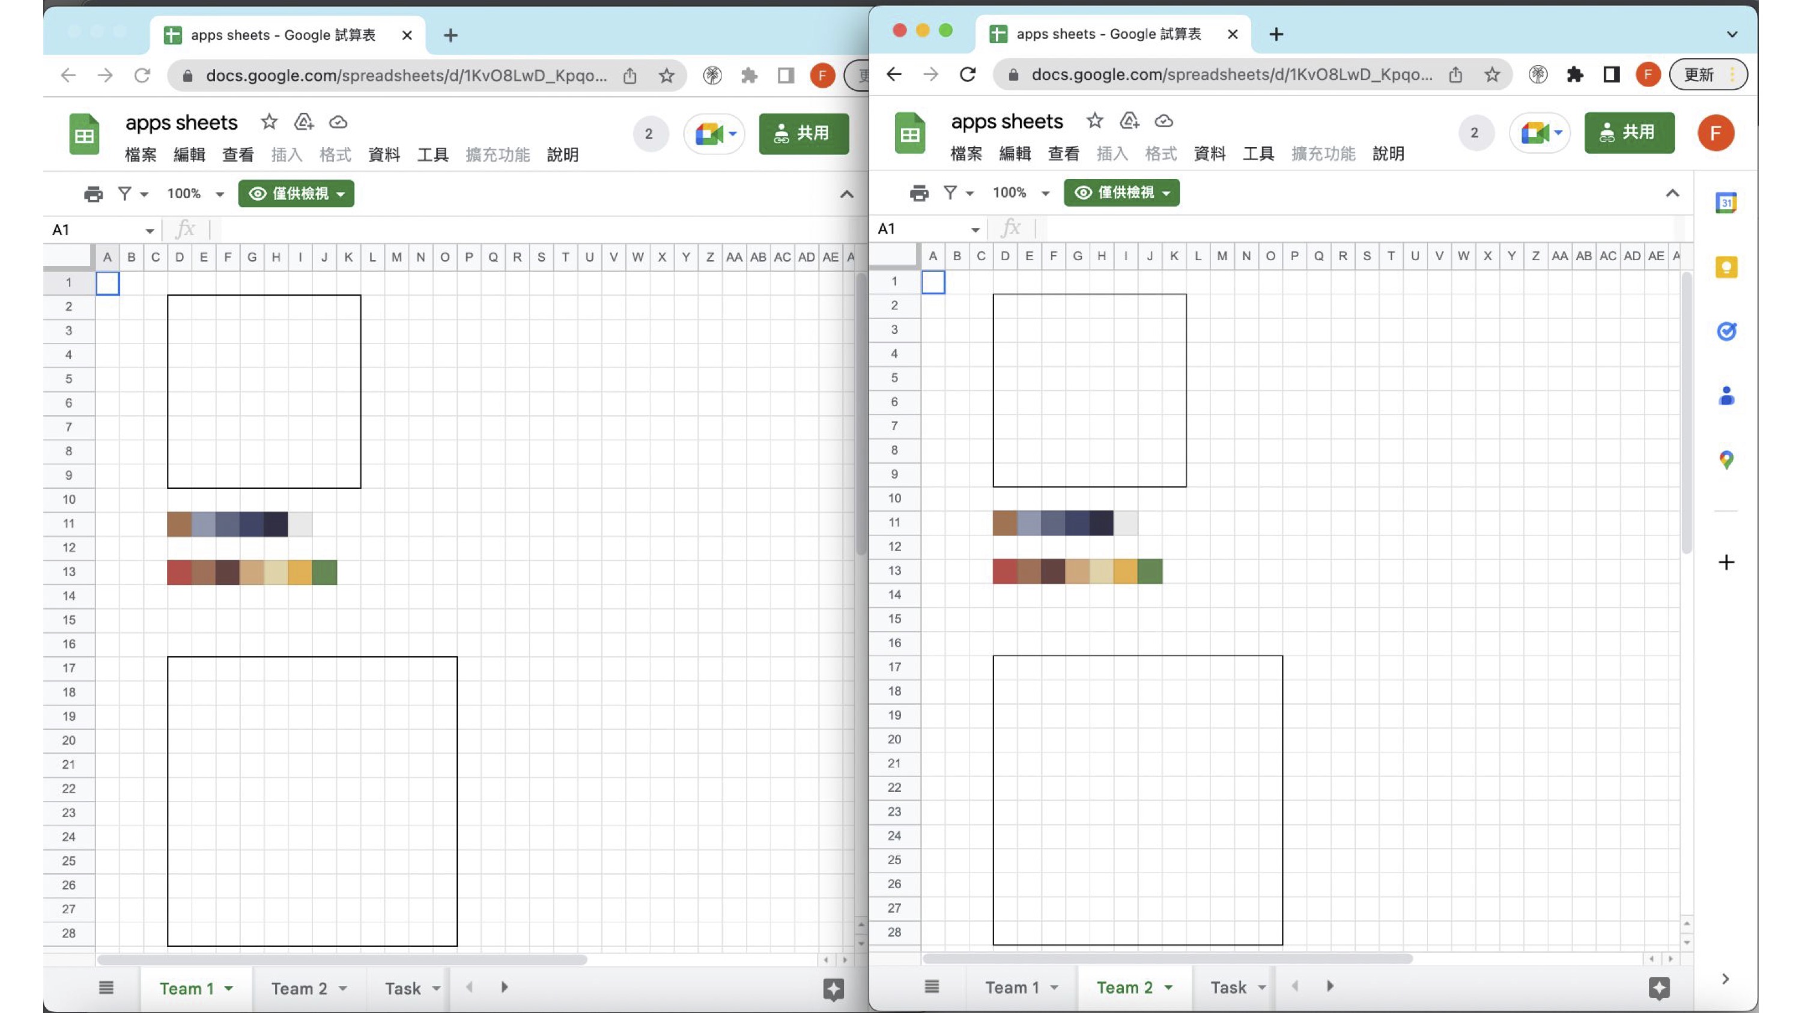Image resolution: width=1802 pixels, height=1013 pixels.
Task: Click the Explore icon at bottom right
Action: [x=1658, y=987]
